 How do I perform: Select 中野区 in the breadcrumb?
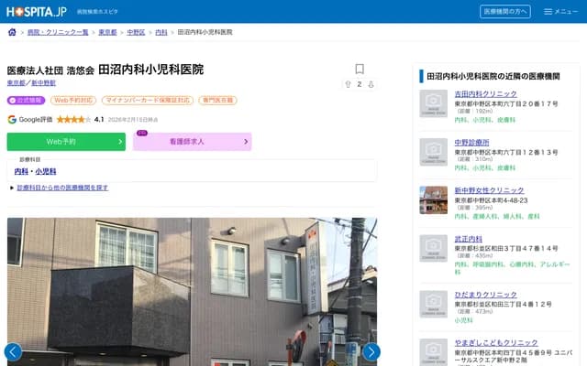(135, 32)
